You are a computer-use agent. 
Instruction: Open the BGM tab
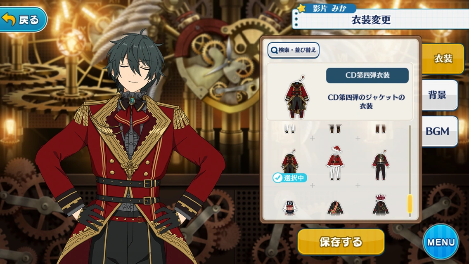click(x=439, y=131)
